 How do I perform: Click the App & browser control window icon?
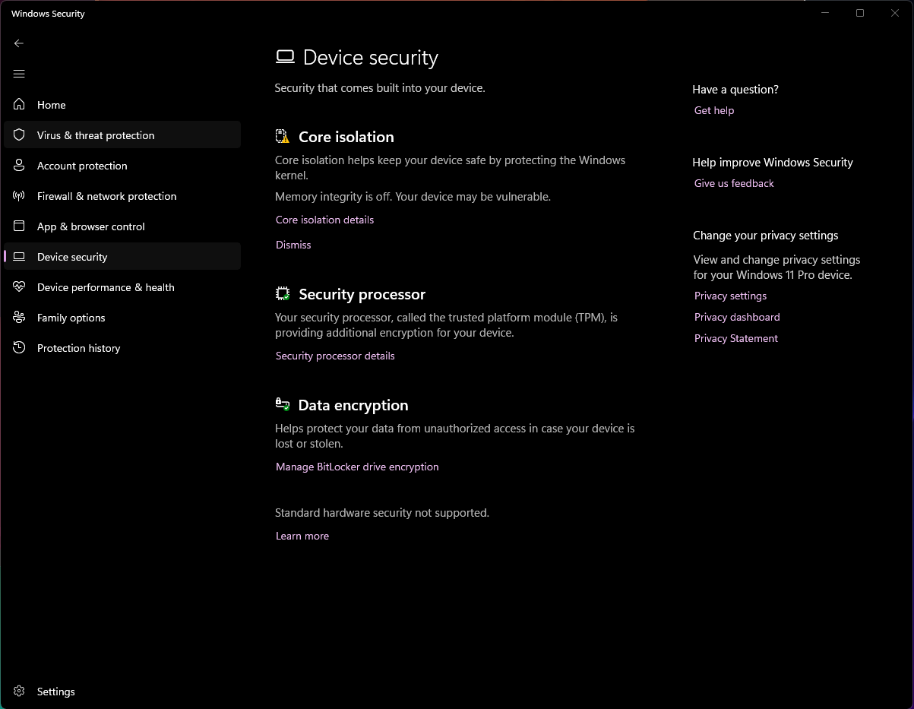point(20,226)
